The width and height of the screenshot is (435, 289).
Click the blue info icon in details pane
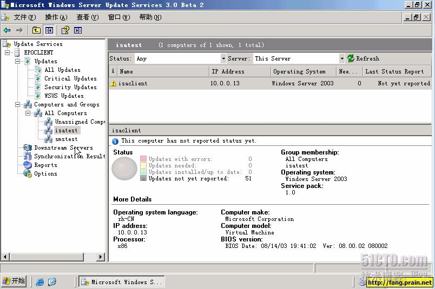tap(115, 142)
